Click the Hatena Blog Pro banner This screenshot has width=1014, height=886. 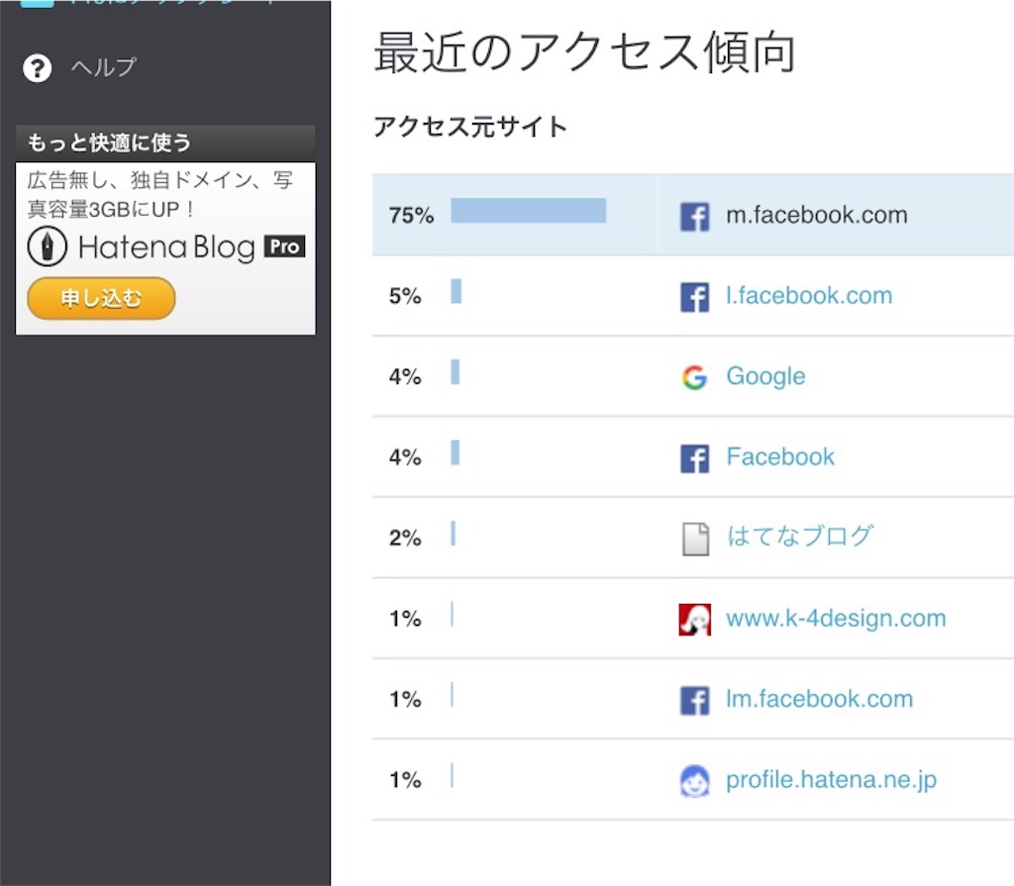[x=165, y=248]
